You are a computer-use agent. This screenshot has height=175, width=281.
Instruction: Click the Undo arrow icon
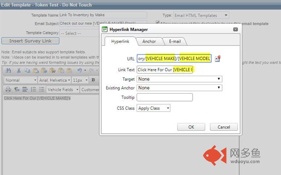coord(80,70)
